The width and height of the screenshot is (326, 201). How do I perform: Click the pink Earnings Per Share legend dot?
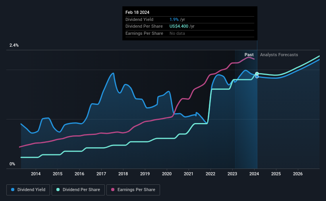pyautogui.click(x=113, y=190)
